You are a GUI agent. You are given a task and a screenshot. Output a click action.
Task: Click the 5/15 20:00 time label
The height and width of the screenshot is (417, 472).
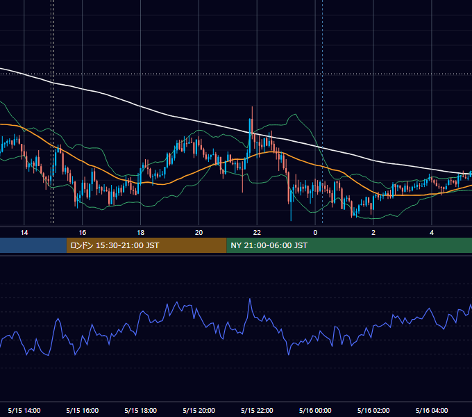(199, 410)
